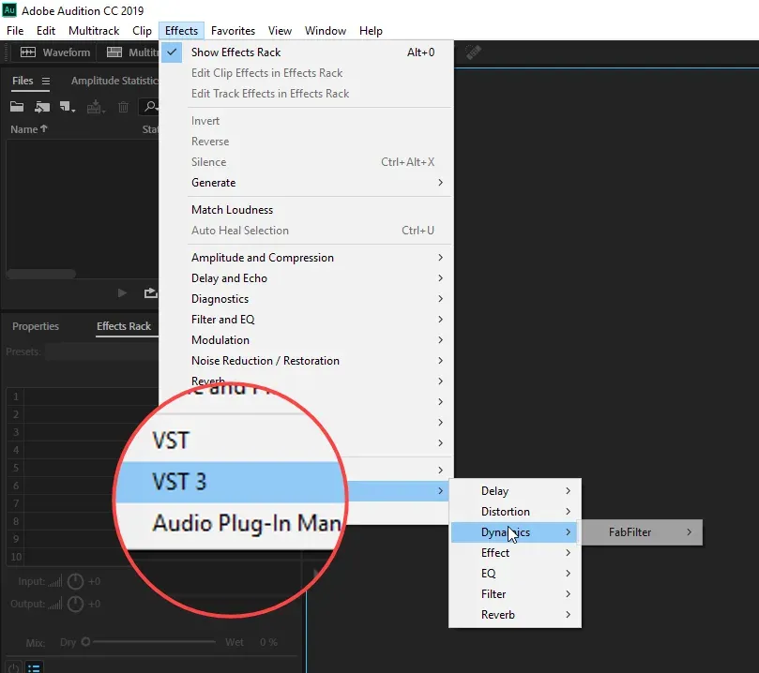The image size is (759, 673).
Task: Toggle the list view icon in Effects Rack
Action: click(34, 668)
